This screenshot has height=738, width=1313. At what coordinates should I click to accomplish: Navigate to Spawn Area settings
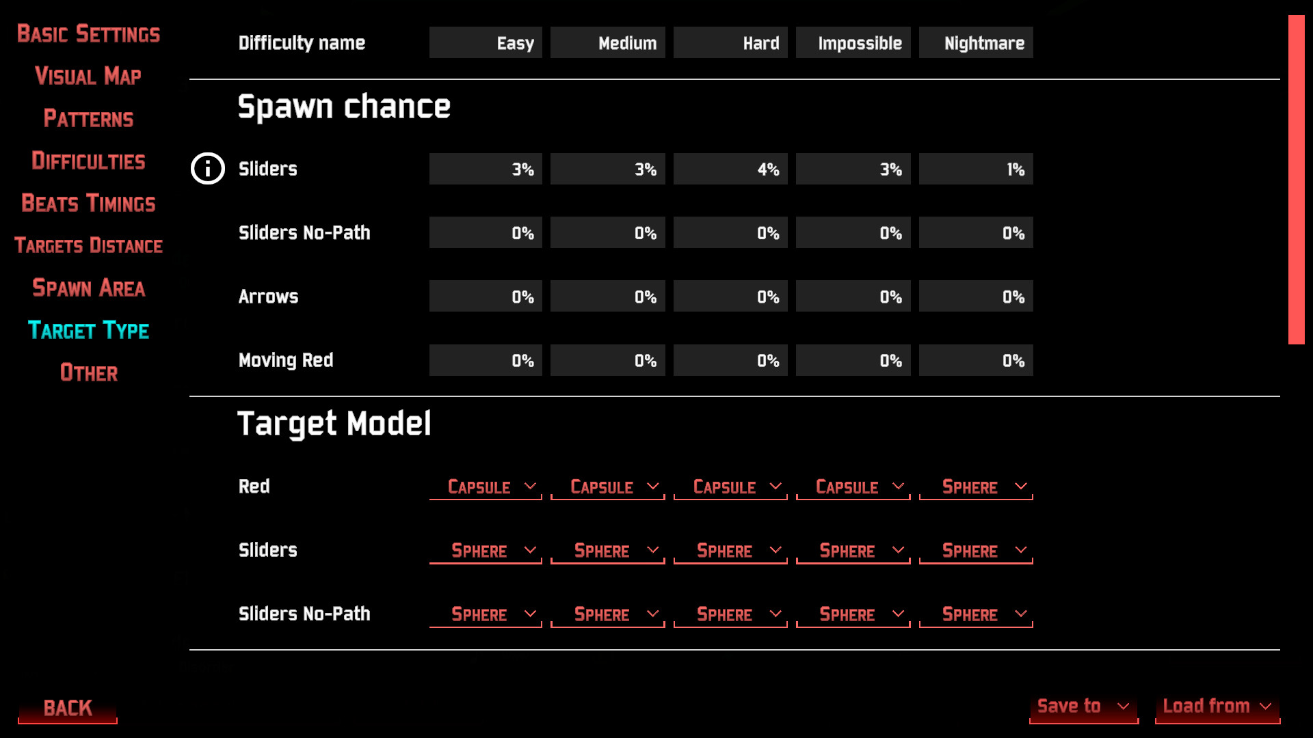(x=88, y=288)
